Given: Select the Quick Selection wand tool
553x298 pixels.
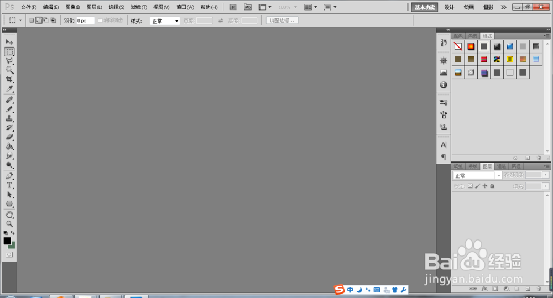Looking at the screenshot, I should click(9, 70).
